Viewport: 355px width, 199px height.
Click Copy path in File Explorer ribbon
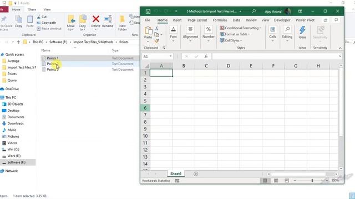(47, 23)
